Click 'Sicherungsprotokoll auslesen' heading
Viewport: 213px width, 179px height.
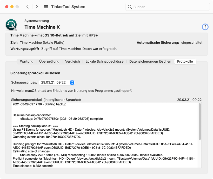35,73
